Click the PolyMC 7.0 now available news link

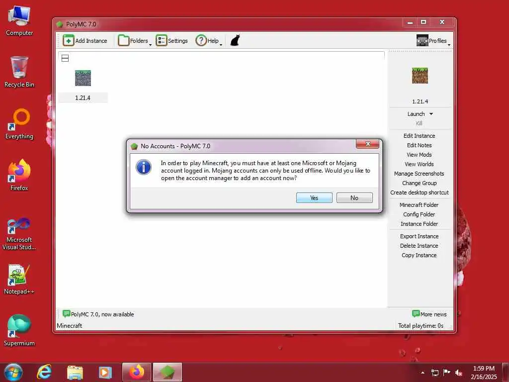[x=102, y=314]
